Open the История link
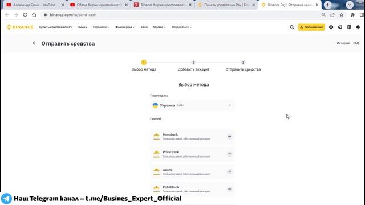The height and width of the screenshot is (205, 365). [343, 43]
